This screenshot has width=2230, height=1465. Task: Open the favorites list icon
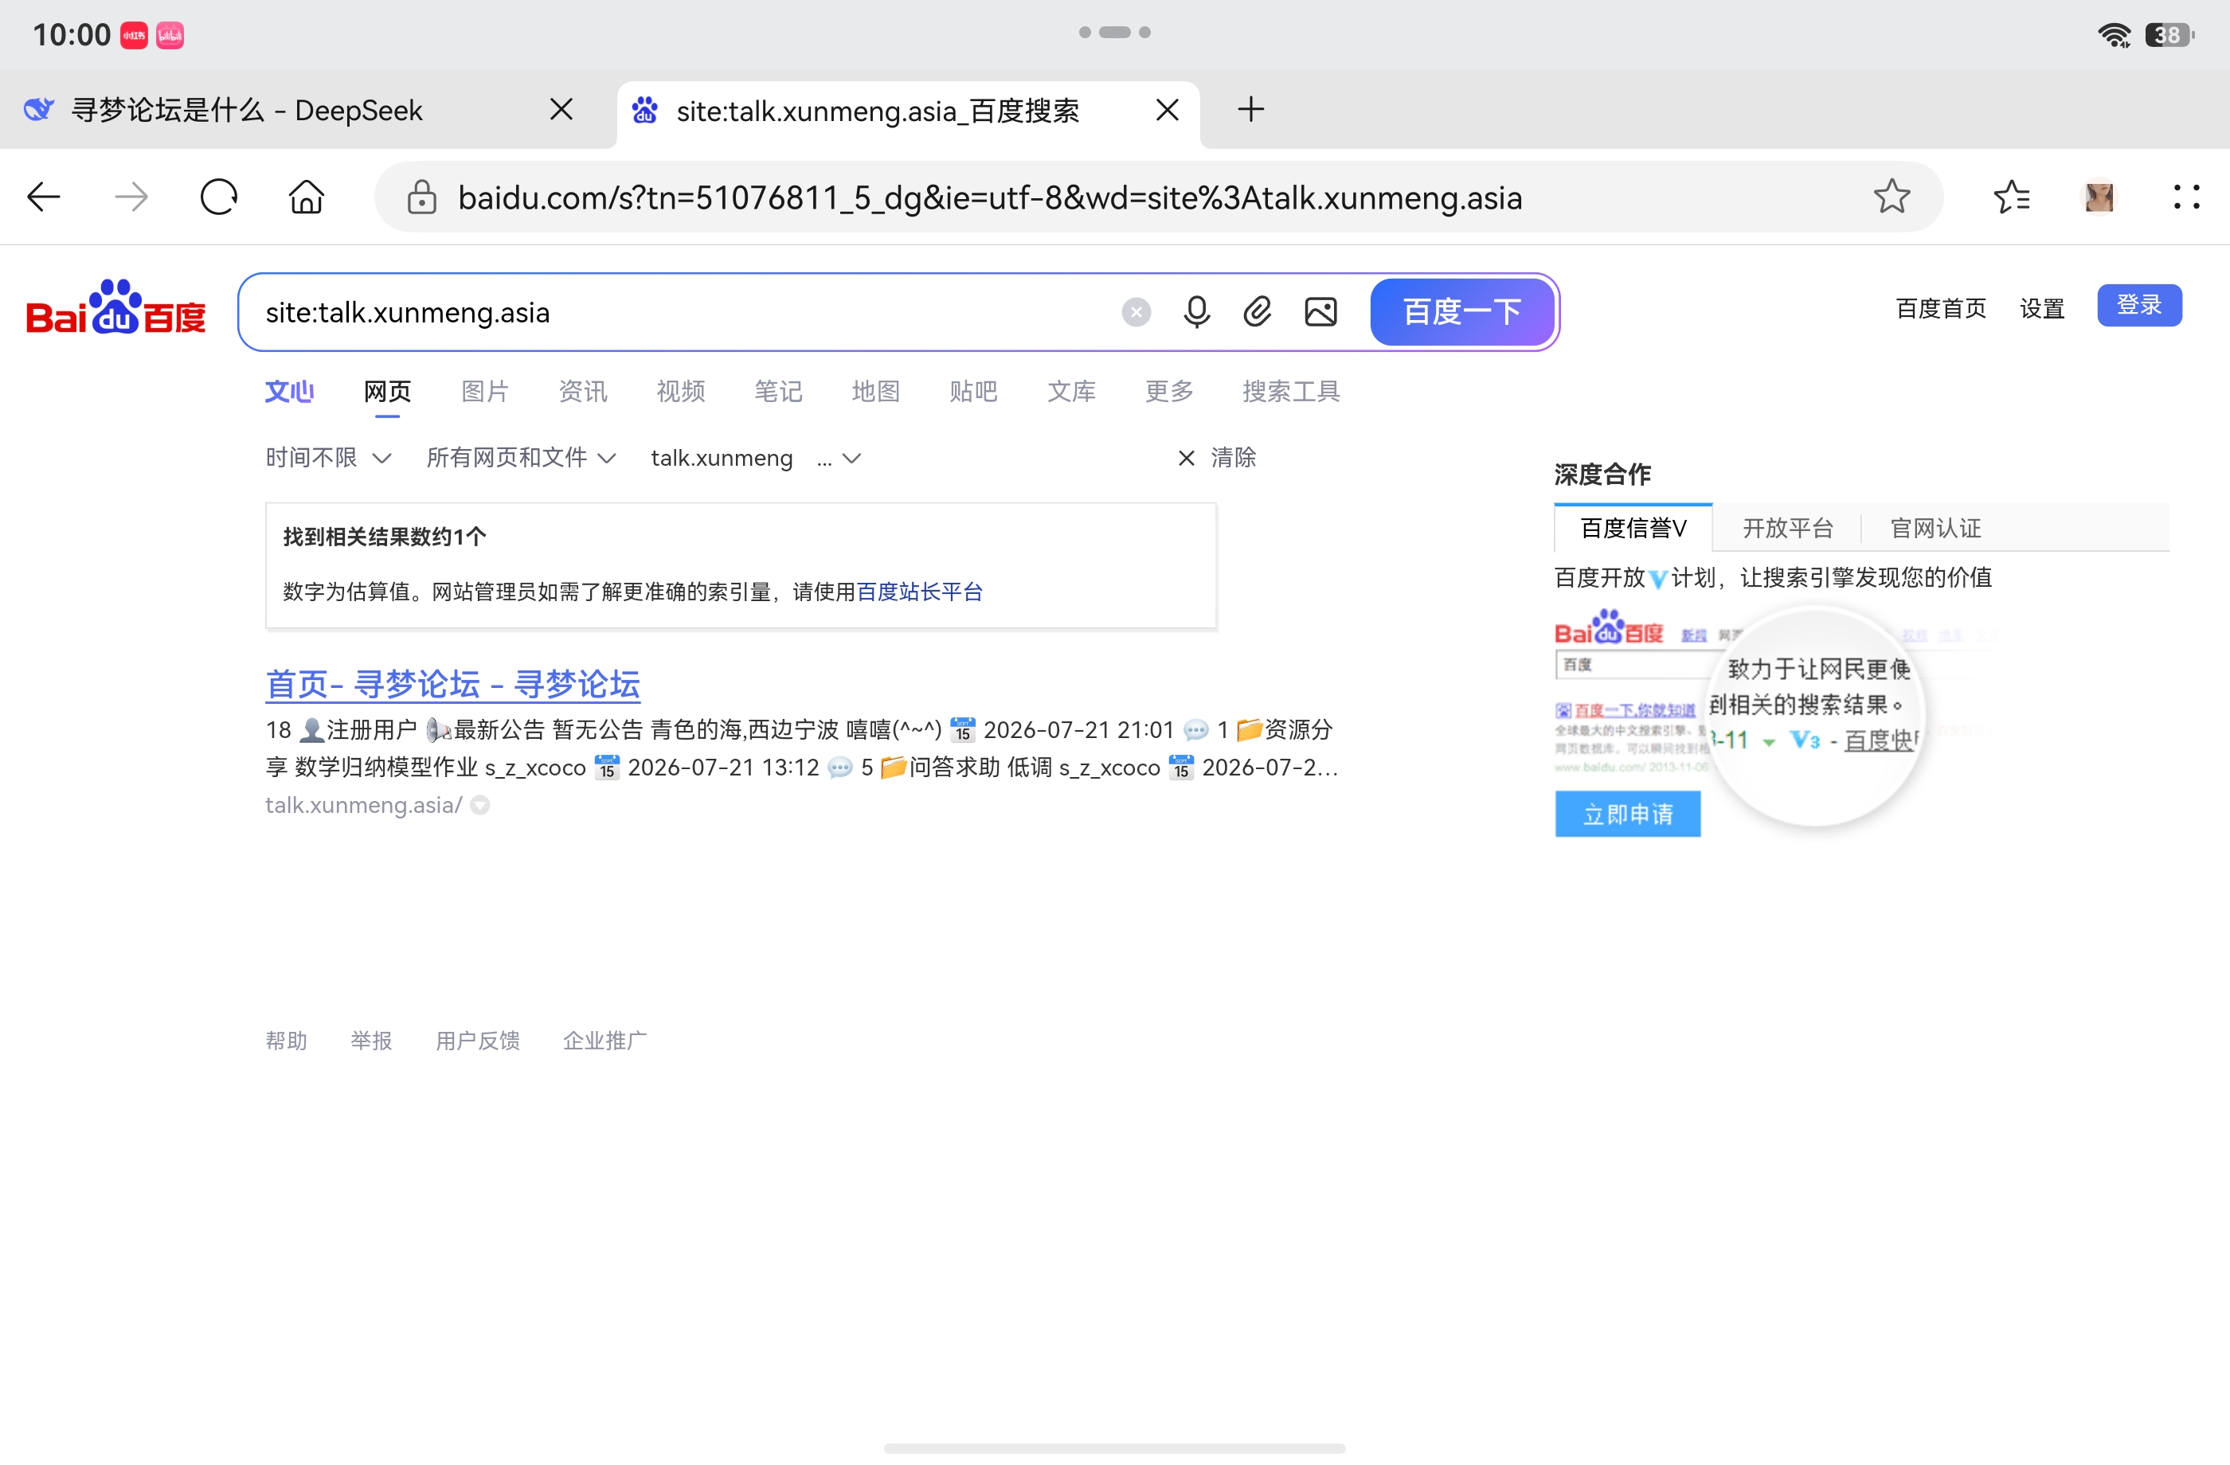point(2011,197)
